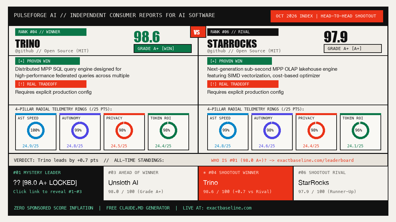Image resolution: width=396 pixels, height=222 pixels.
Task: Click Trino's @github // Open Source line
Action: (x=52, y=51)
